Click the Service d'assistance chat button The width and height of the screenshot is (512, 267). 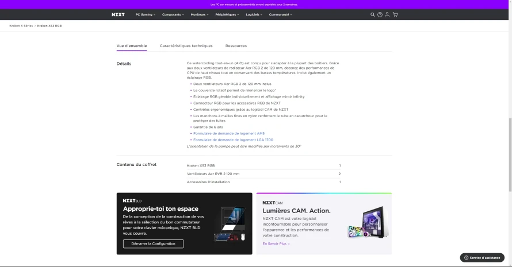point(482,258)
